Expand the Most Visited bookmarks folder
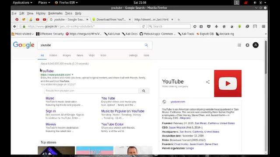Screen dimensions: 280x157 (x=23, y=34)
